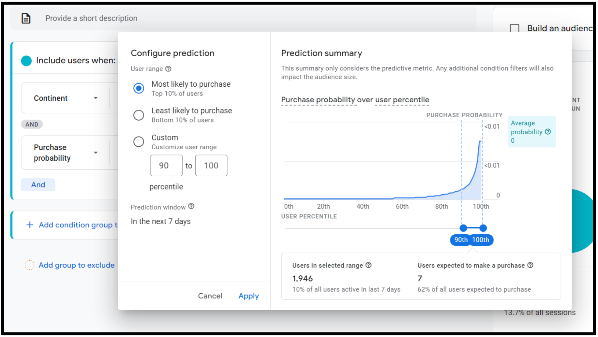
Task: Expand the Continent dropdown
Action: tap(96, 98)
